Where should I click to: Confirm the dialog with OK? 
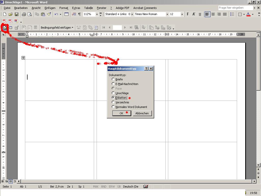click(x=122, y=113)
